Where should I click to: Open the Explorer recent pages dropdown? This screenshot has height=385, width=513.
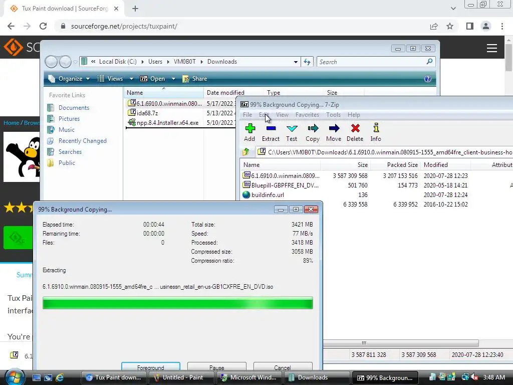[x=75, y=62]
